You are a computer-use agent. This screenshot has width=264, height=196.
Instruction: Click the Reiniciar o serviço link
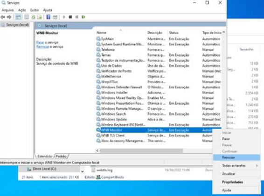coord(42,47)
